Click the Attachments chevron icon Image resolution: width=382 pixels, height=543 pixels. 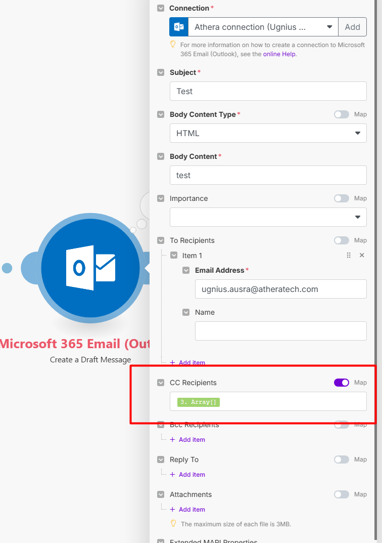click(161, 494)
